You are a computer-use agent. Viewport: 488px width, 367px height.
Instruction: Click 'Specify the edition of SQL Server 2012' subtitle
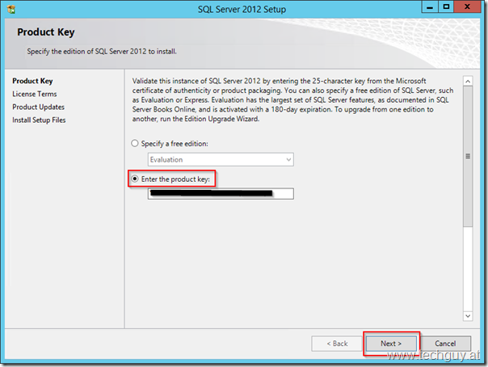[102, 52]
